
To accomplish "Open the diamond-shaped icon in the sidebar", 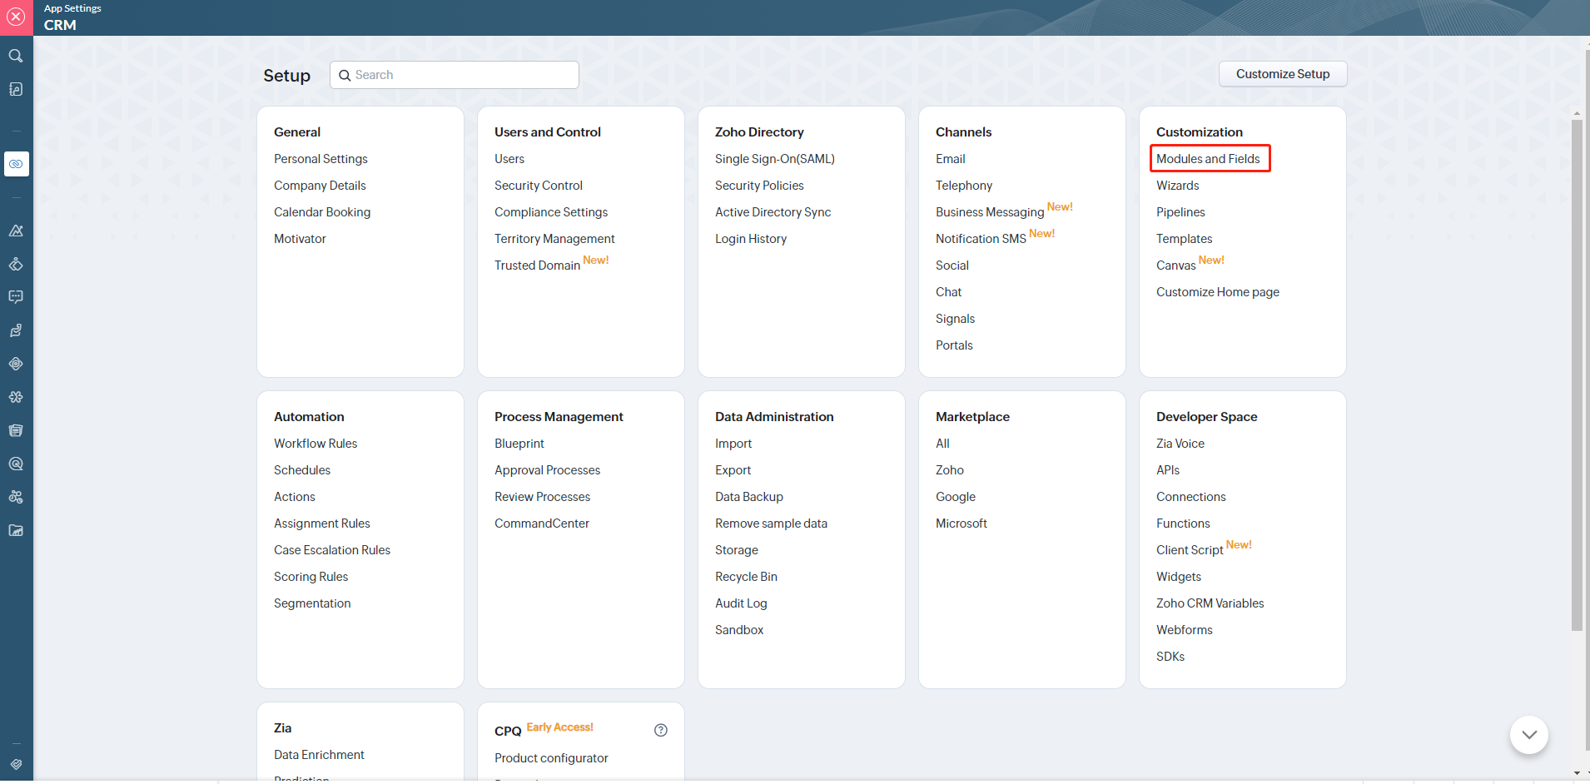I will tap(16, 264).
